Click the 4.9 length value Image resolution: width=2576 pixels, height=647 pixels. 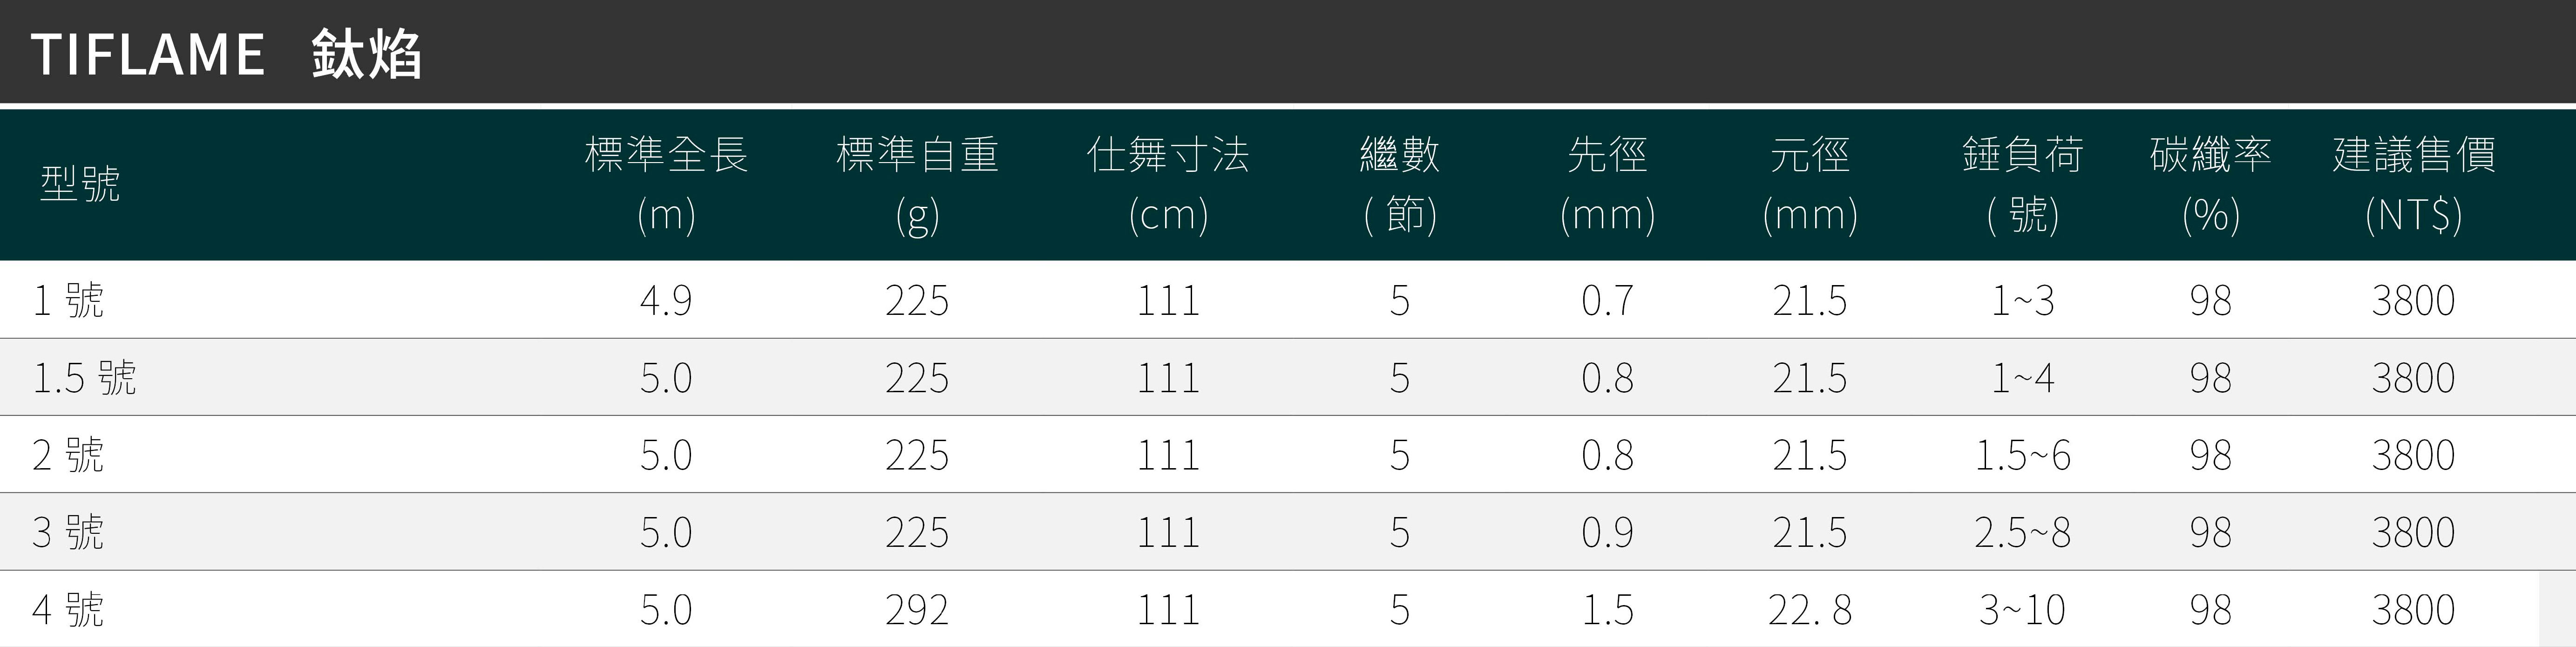[666, 300]
